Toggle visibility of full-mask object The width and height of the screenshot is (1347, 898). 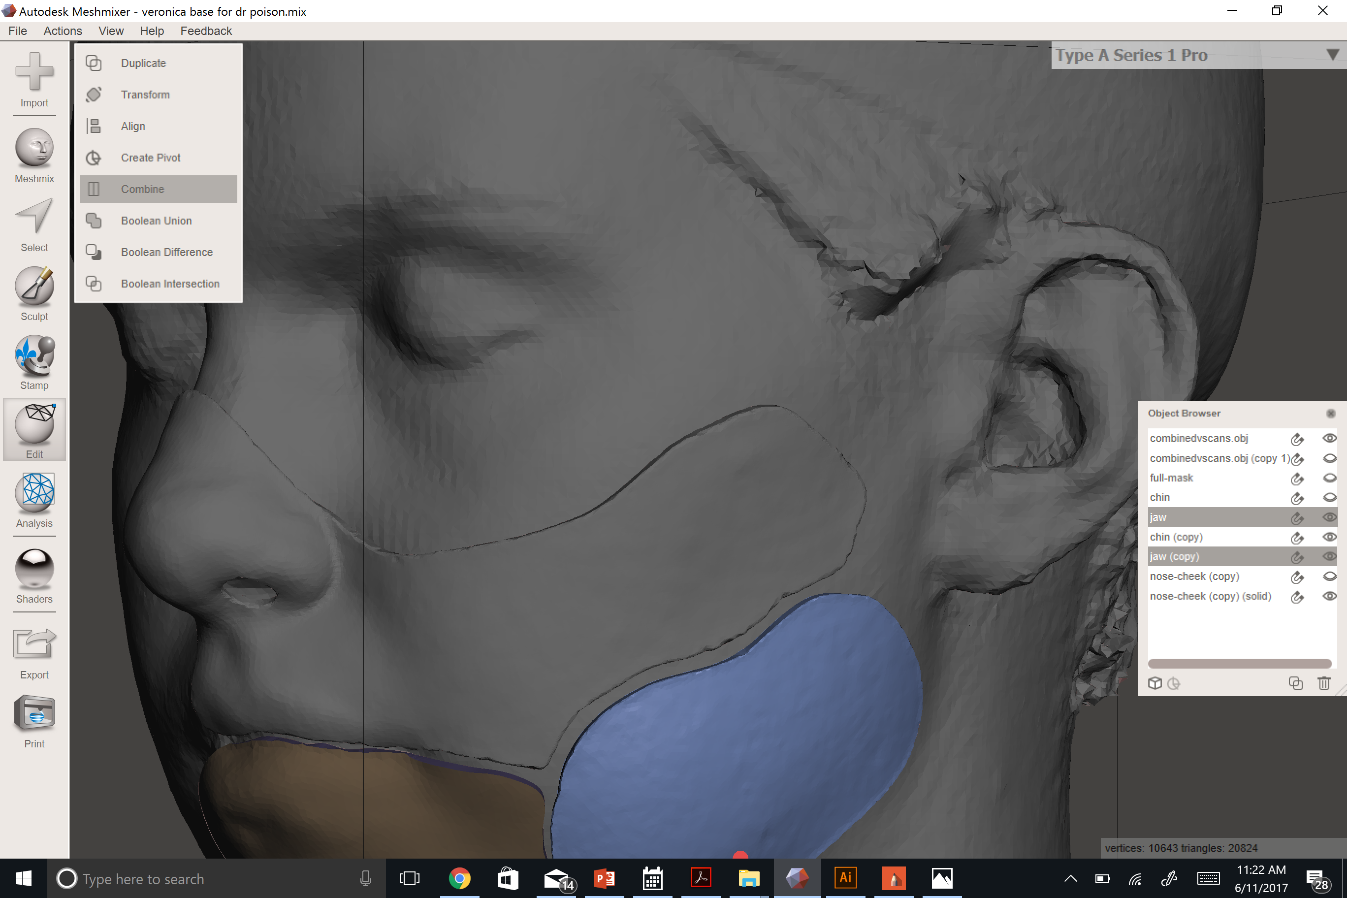(1329, 478)
